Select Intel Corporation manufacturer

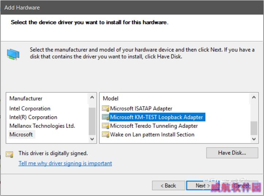pos(30,108)
